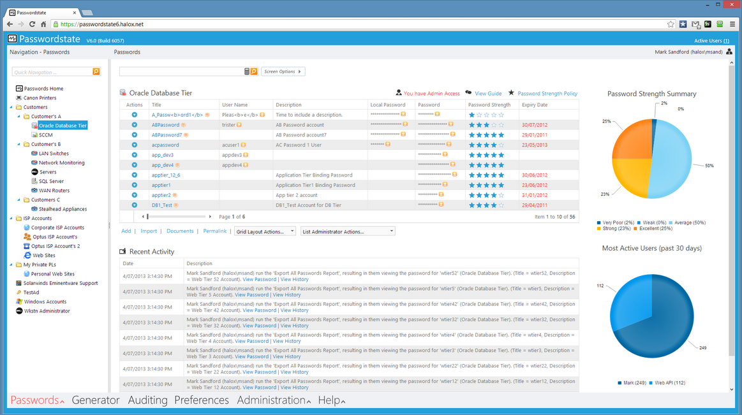Viewport: 742px width, 415px height.
Task: Go back in browser
Action: (x=10, y=24)
